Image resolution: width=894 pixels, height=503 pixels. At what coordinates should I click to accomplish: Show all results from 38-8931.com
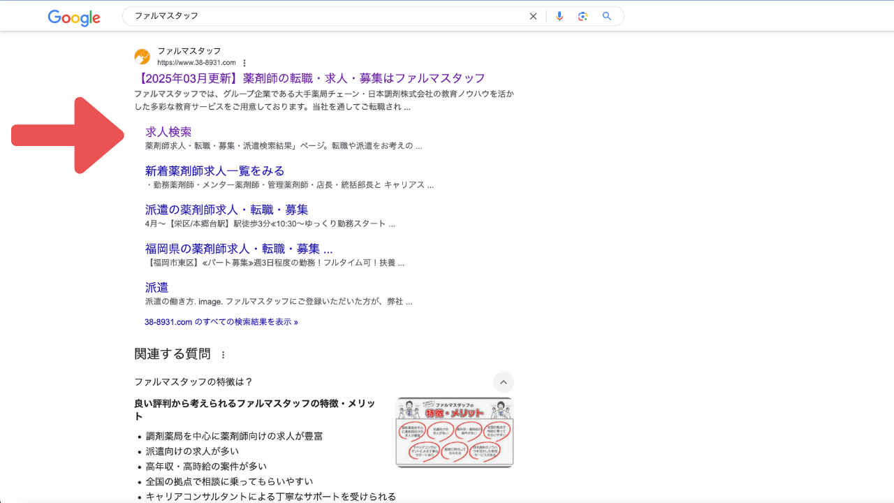[x=221, y=322]
